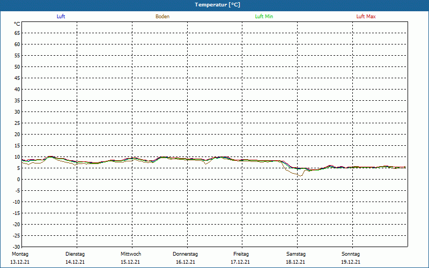The height and width of the screenshot is (268, 429).
Task: Click the 16.12.21 date label
Action: pos(186,262)
